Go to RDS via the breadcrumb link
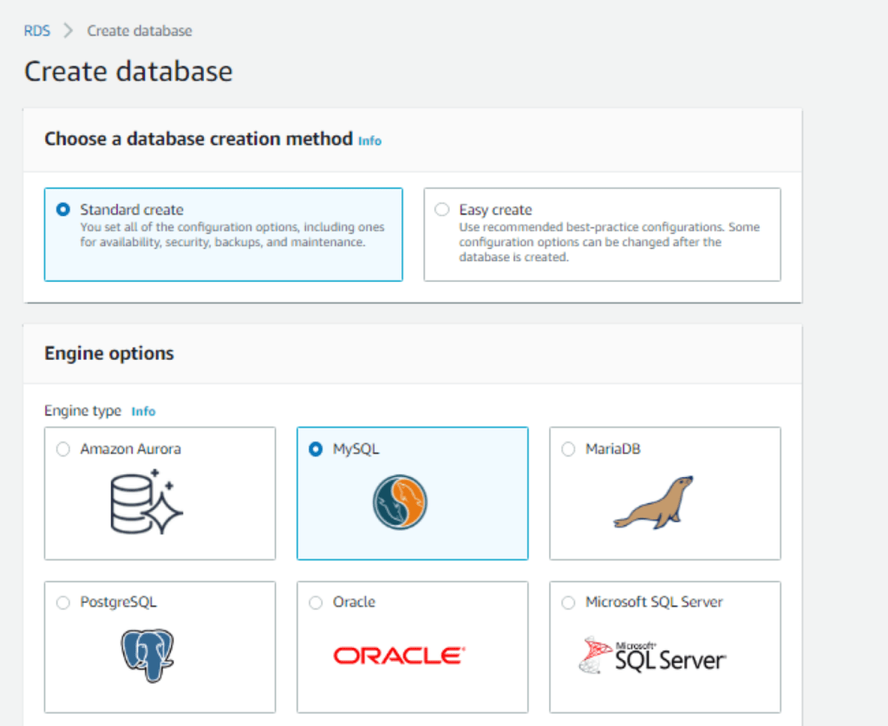This screenshot has width=888, height=726. [x=37, y=30]
